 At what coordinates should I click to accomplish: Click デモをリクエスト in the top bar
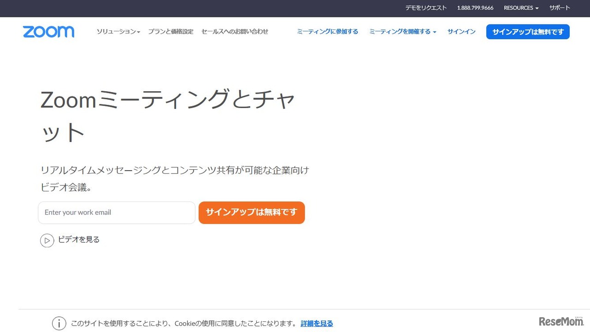click(x=425, y=8)
